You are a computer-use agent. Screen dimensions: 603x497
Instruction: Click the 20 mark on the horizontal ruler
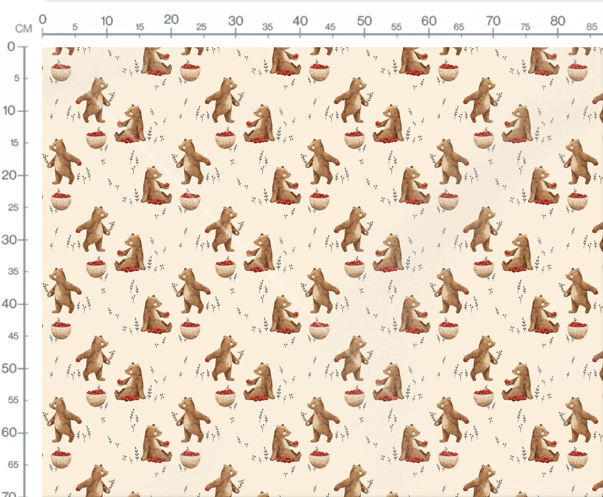[x=171, y=20]
